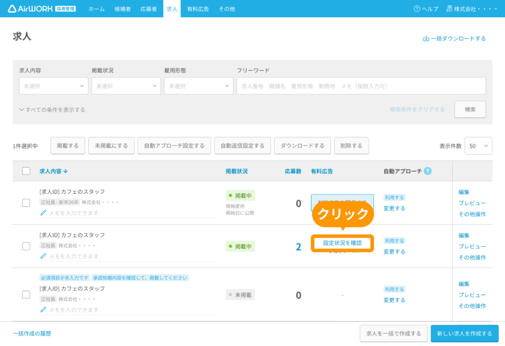505x346 pixels.
Task: Click 必須項目が未入力です tag
Action: (x=65, y=278)
